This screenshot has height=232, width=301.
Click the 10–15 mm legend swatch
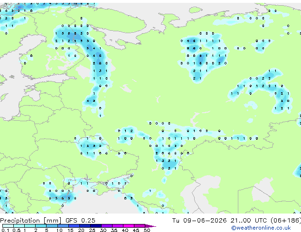tap(63, 226)
